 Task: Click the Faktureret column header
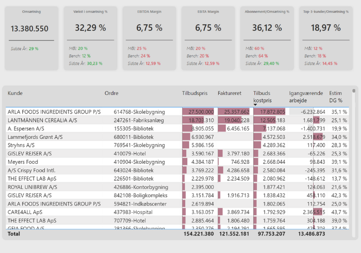tap(229, 93)
